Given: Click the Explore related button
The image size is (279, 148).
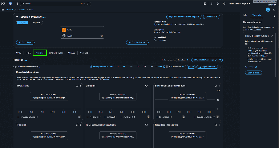Looking at the screenshot, I should click(207, 67).
